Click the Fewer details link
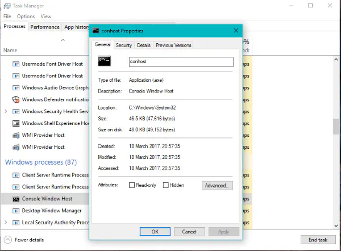Screen dimensions: 341x251 [29, 240]
